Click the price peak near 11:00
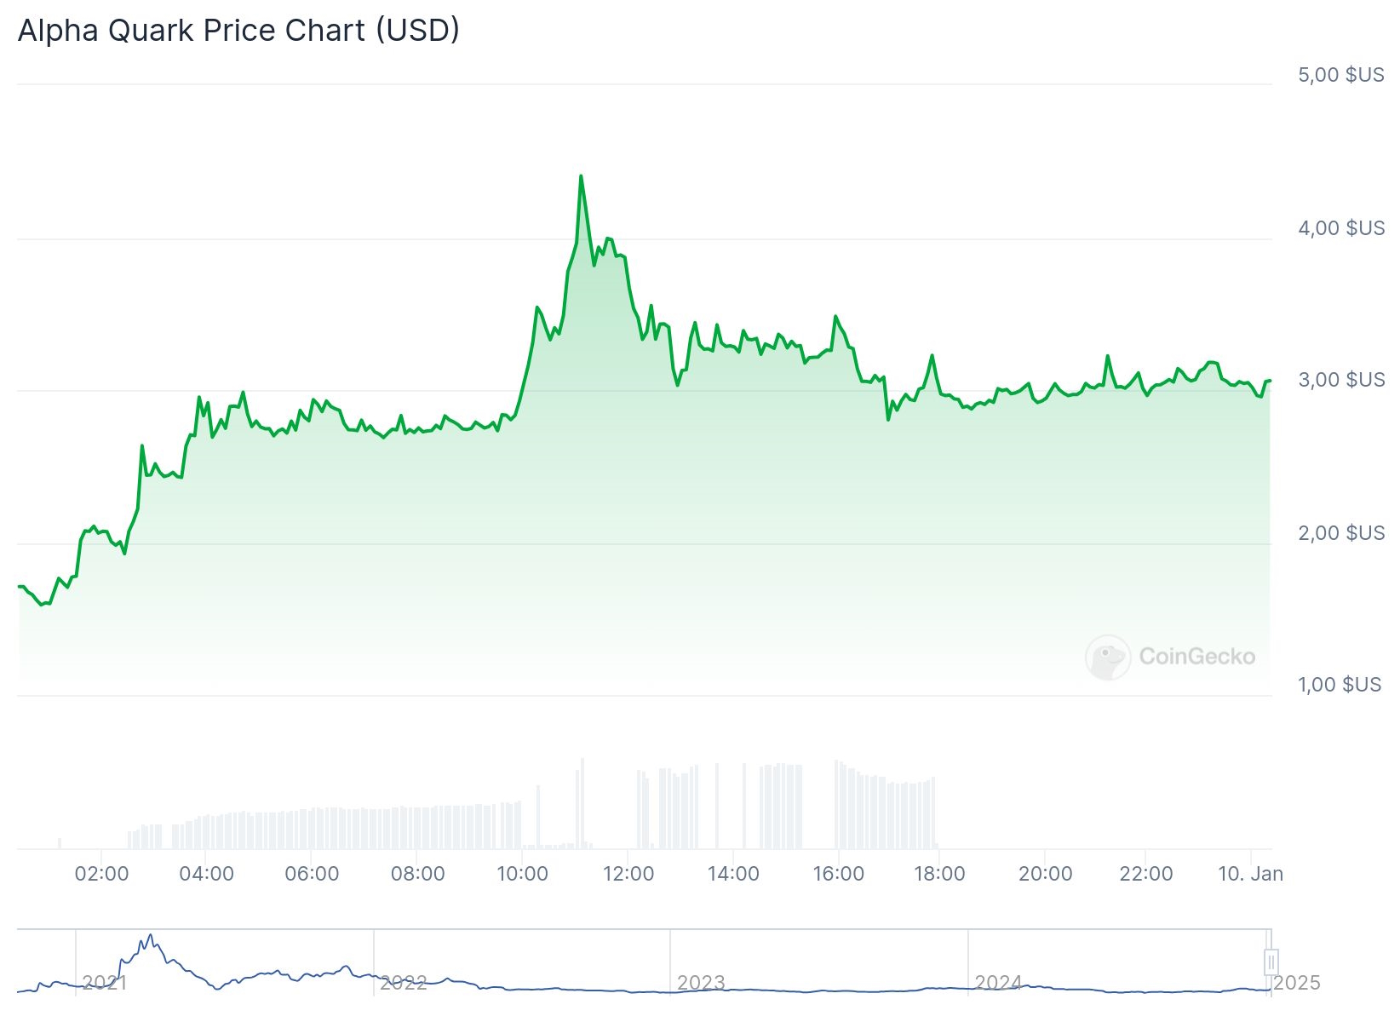Screen dimensions: 1400x1022 pos(581,177)
